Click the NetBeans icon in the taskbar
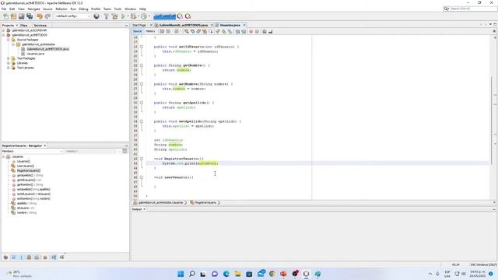The width and height of the screenshot is (498, 280). (x=306, y=274)
